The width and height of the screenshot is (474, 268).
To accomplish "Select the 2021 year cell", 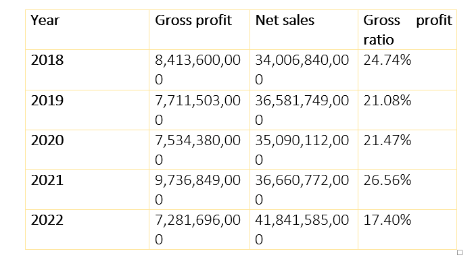I will tap(87, 190).
